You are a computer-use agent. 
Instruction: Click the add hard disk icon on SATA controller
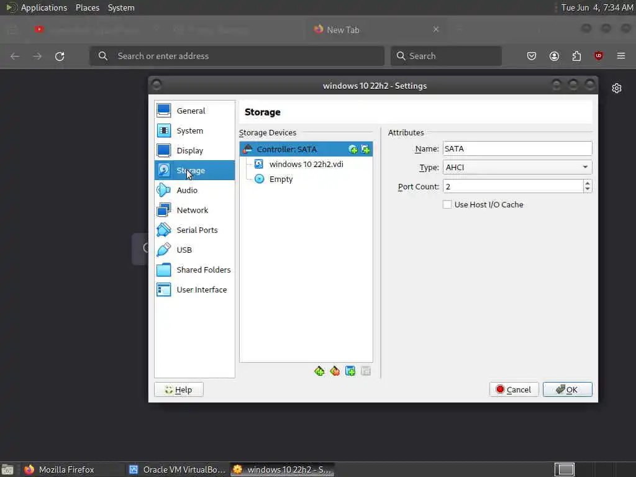pyautogui.click(x=365, y=149)
